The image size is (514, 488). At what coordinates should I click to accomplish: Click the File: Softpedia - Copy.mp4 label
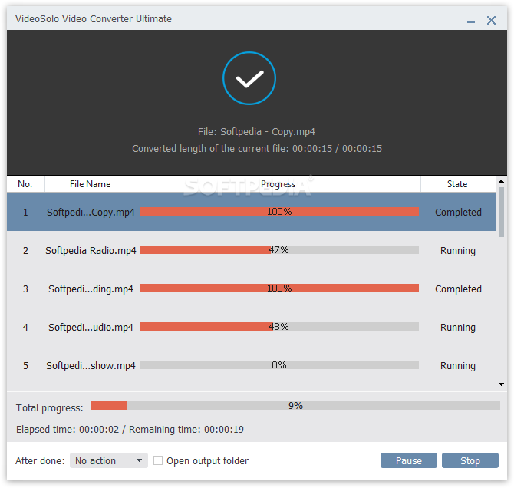pos(256,132)
